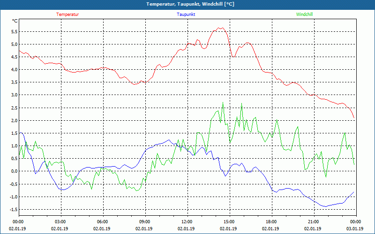Click the 03:00 time label
Image resolution: width=375 pixels, height=234 pixels.
[x=60, y=222]
